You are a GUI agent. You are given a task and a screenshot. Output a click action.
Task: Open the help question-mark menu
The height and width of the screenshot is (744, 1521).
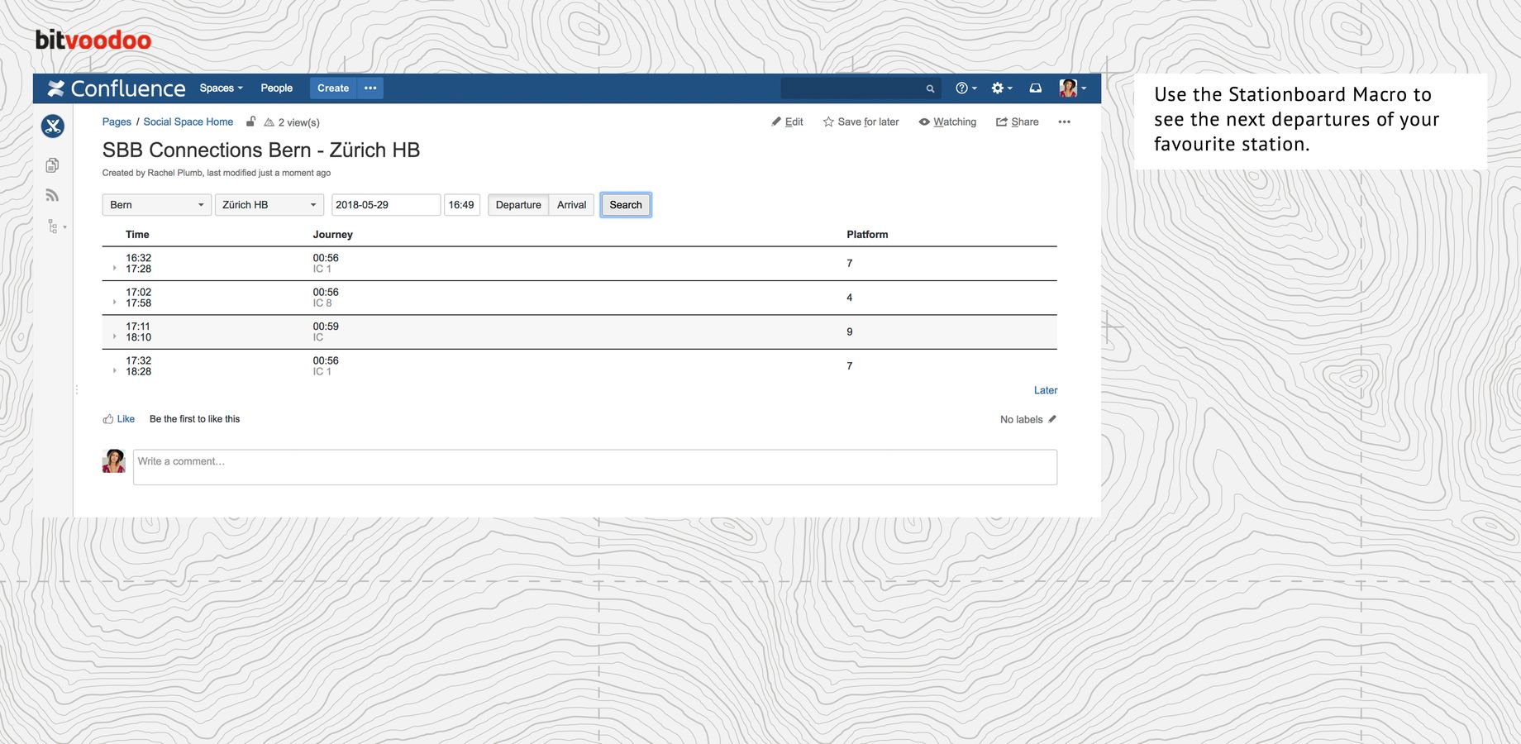[966, 88]
